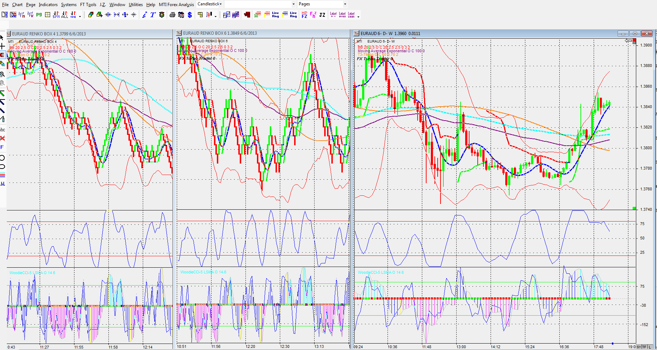Click the ALL symbols toolbar icon

[x=65, y=15]
